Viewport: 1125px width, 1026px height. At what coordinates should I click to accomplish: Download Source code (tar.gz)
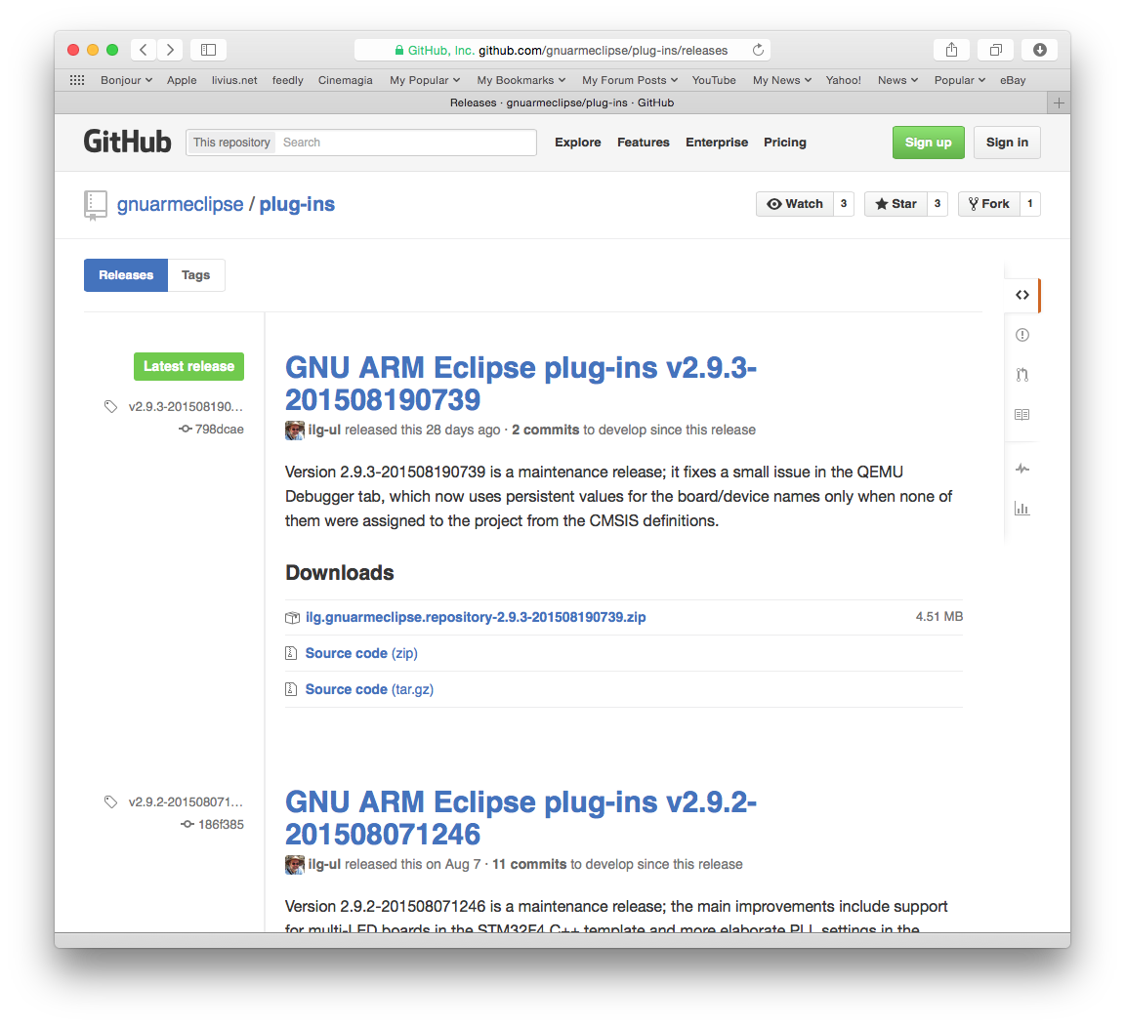(369, 689)
